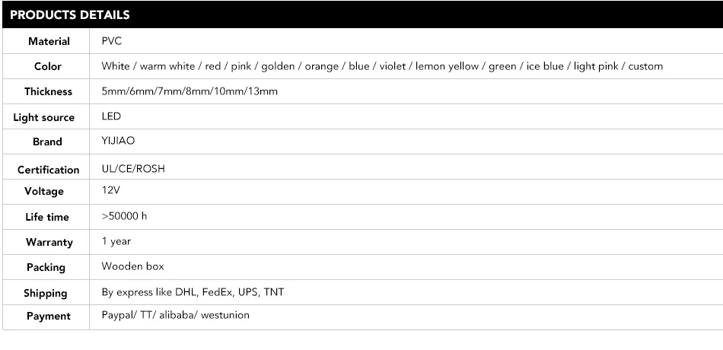The width and height of the screenshot is (723, 350).
Task: Click the LED value cell
Action: (111, 116)
